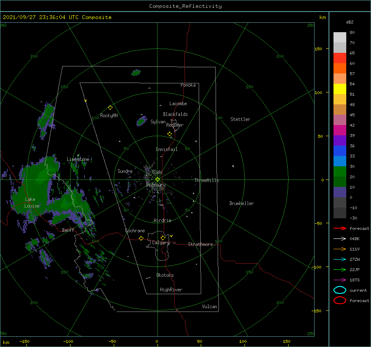Click the Airdrie label
This screenshot has width=371, height=347.
tap(162, 220)
